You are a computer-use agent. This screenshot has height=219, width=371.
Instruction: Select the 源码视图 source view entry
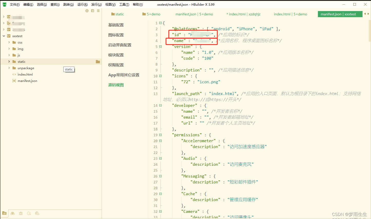[116, 85]
